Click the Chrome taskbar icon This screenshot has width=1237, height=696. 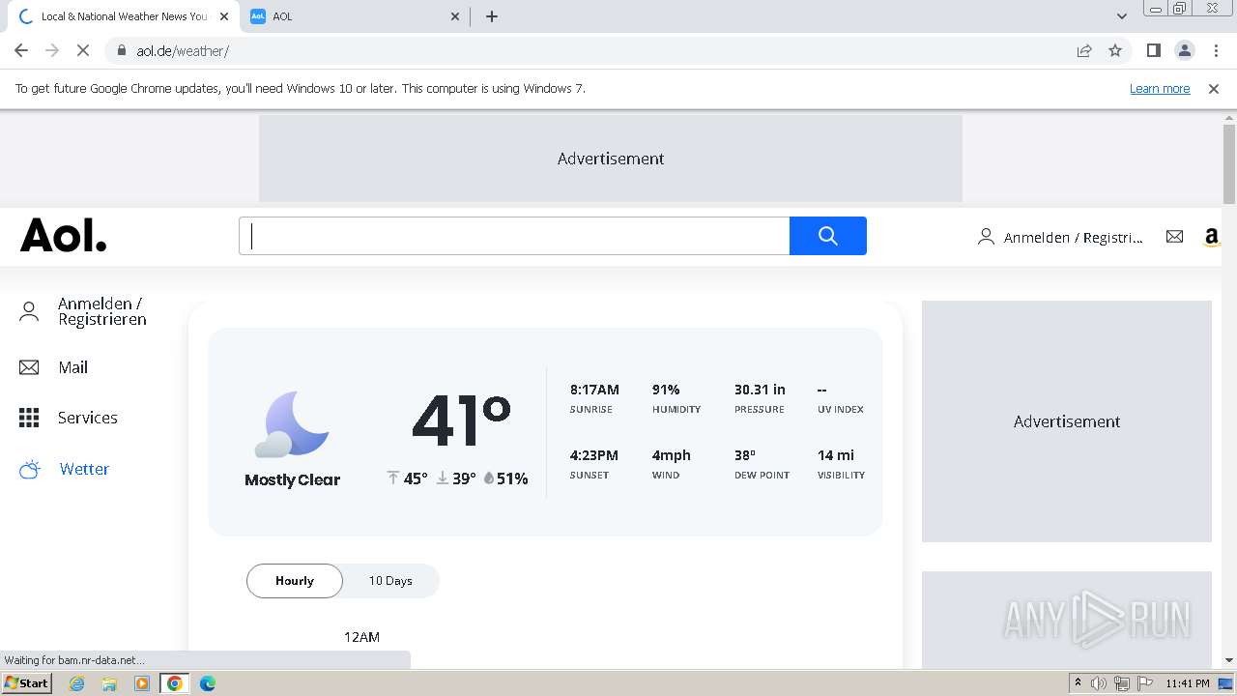(175, 683)
